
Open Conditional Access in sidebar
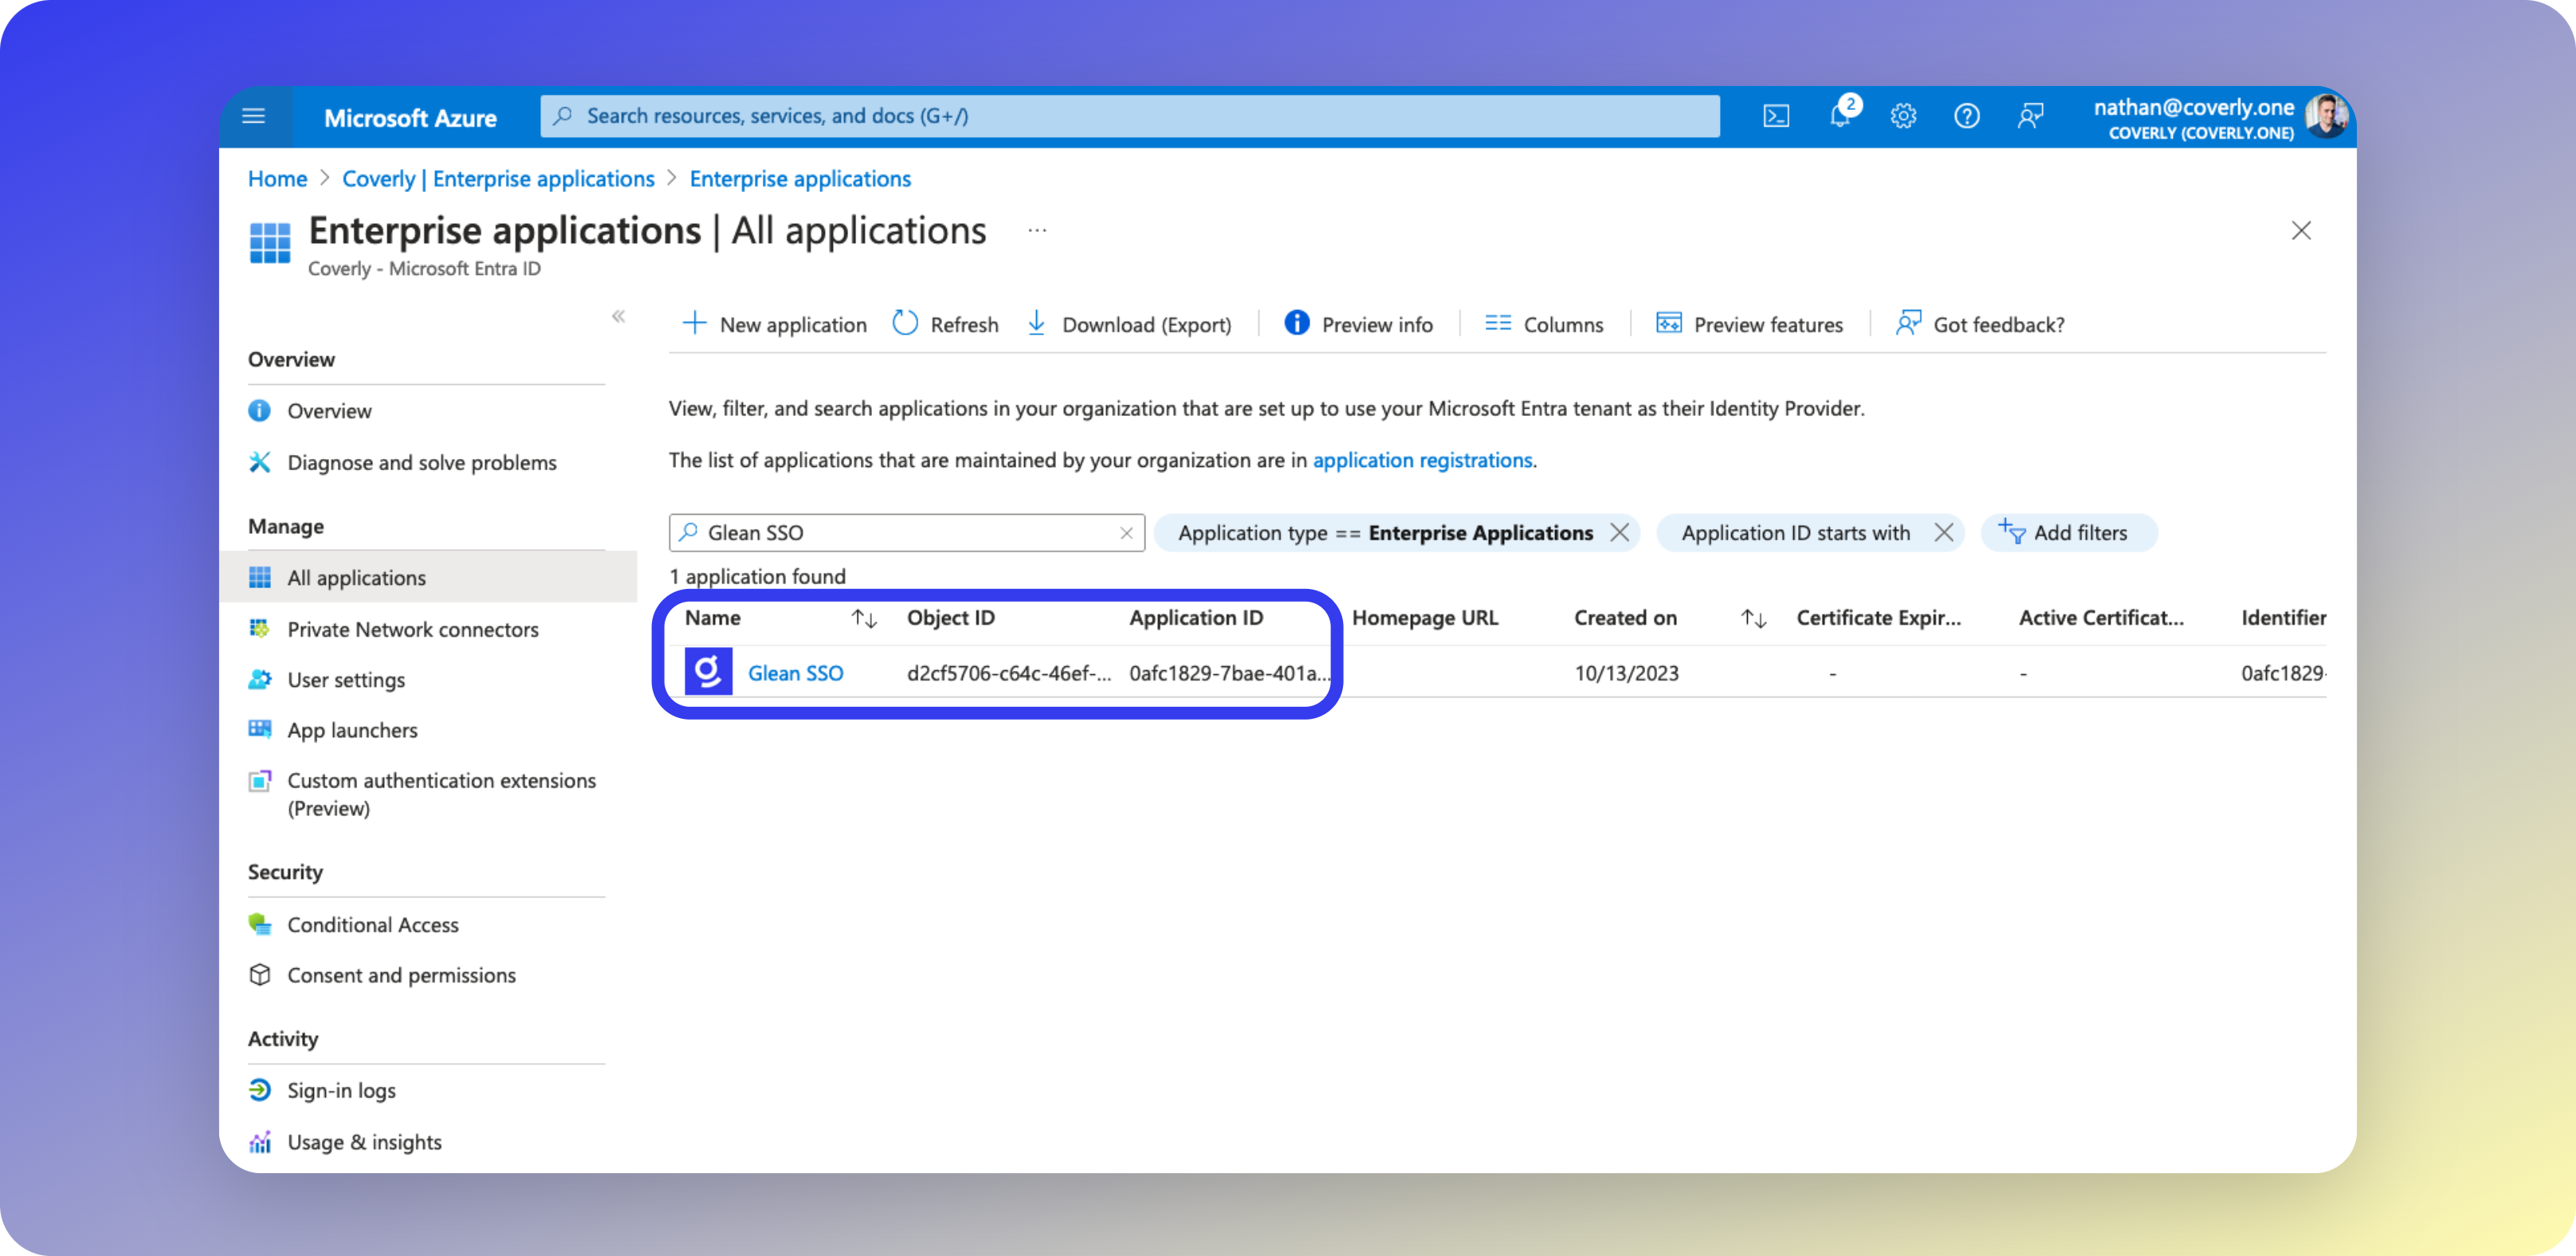point(372,925)
